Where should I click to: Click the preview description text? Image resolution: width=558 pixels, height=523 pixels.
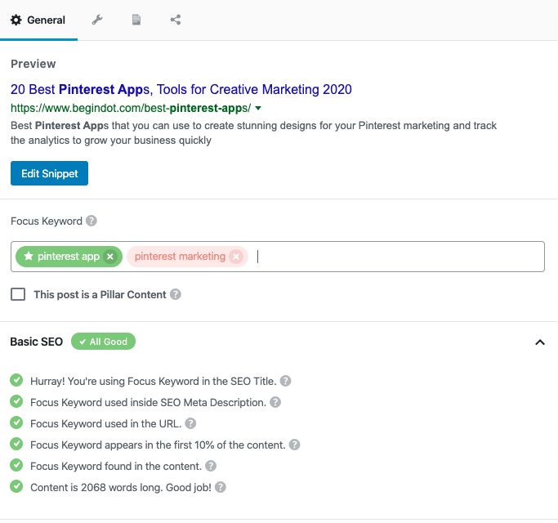click(x=253, y=133)
